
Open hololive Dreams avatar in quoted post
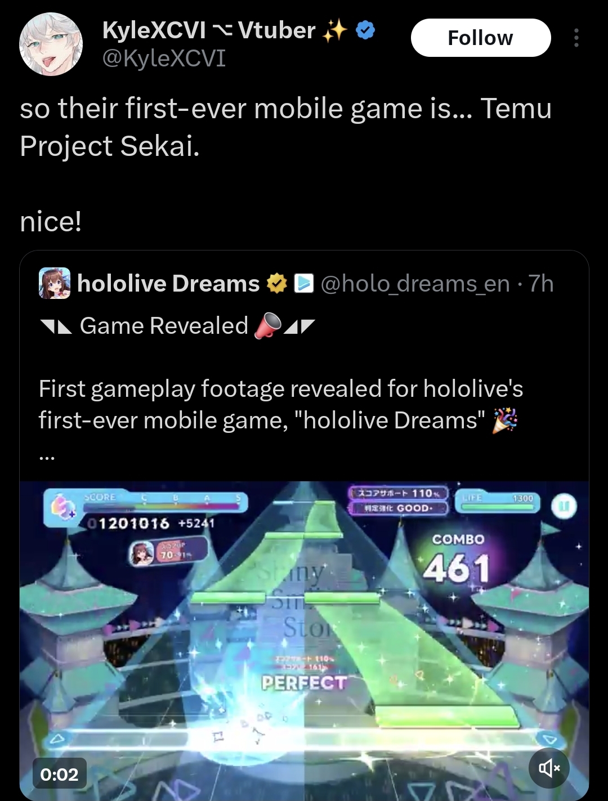point(55,283)
